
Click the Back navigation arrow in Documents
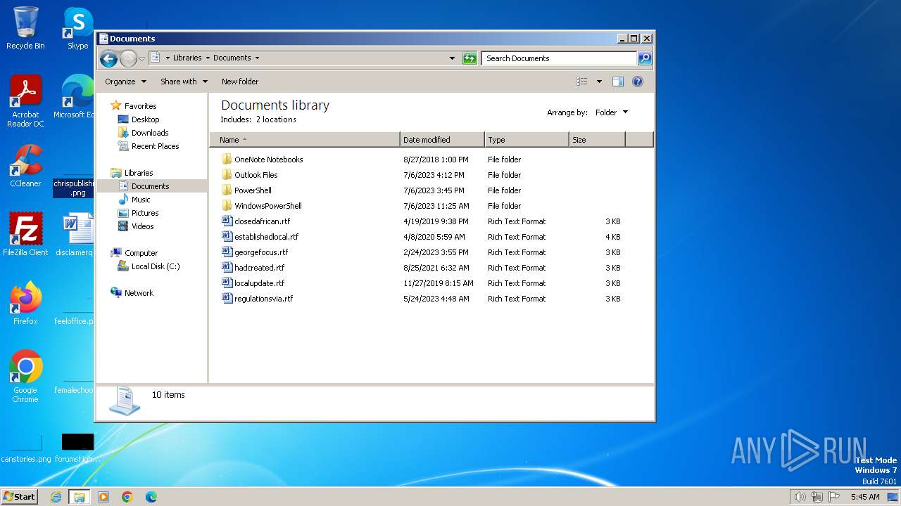coord(108,58)
